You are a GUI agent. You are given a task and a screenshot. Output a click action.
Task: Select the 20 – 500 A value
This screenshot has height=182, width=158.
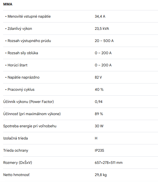(104, 41)
